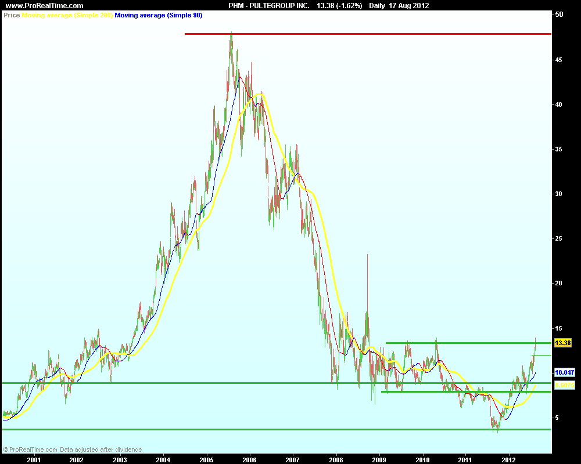Click the blue 10.047 moving average tag

pos(564,372)
